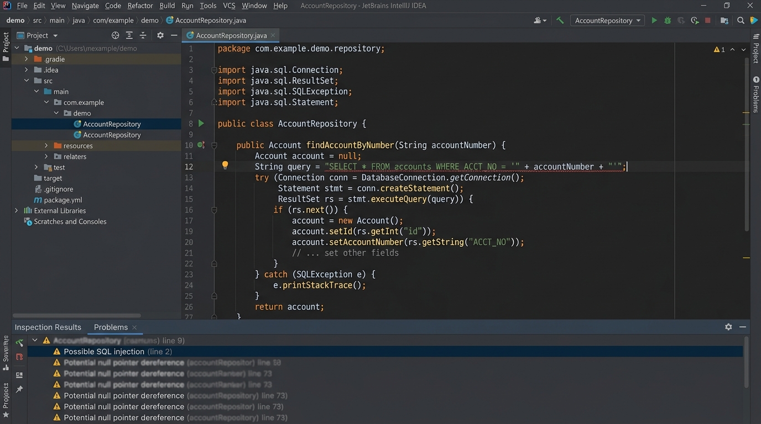The image size is (761, 424).
Task: Start debugging using the bug icon
Action: pyautogui.click(x=668, y=20)
